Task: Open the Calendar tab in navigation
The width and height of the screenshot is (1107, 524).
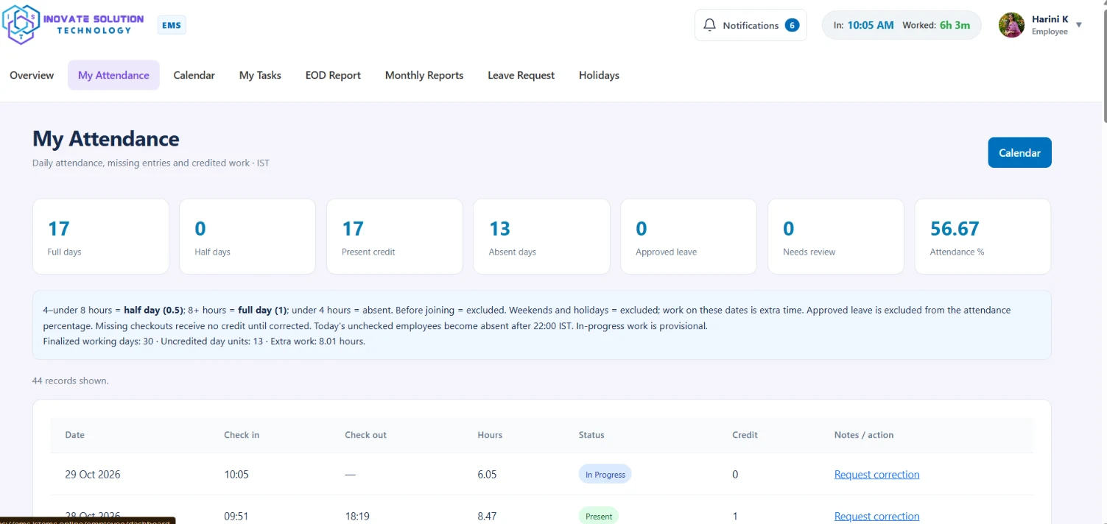Action: coord(194,75)
